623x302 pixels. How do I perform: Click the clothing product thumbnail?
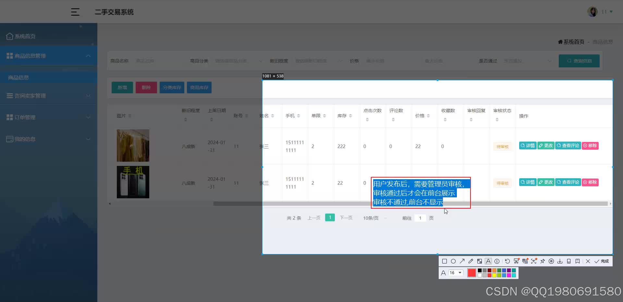click(133, 145)
